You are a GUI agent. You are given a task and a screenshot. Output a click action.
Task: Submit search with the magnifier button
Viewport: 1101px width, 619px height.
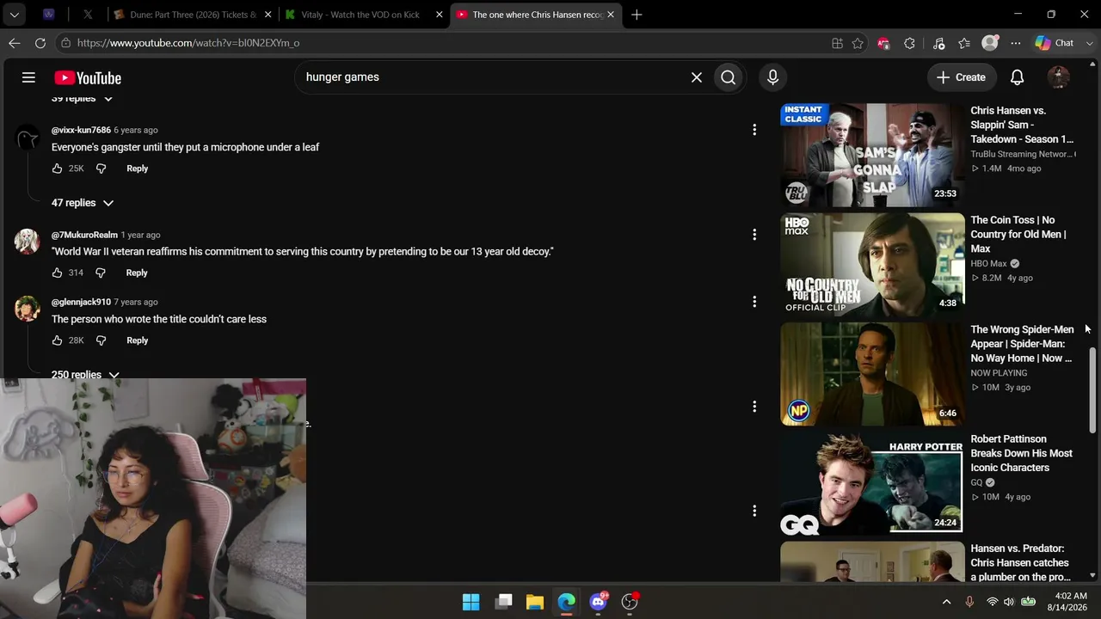(729, 77)
